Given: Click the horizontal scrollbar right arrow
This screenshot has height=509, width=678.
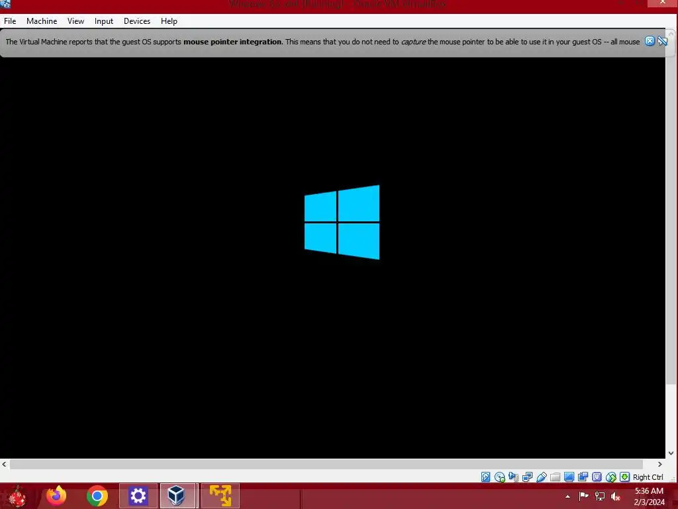Looking at the screenshot, I should tap(660, 464).
